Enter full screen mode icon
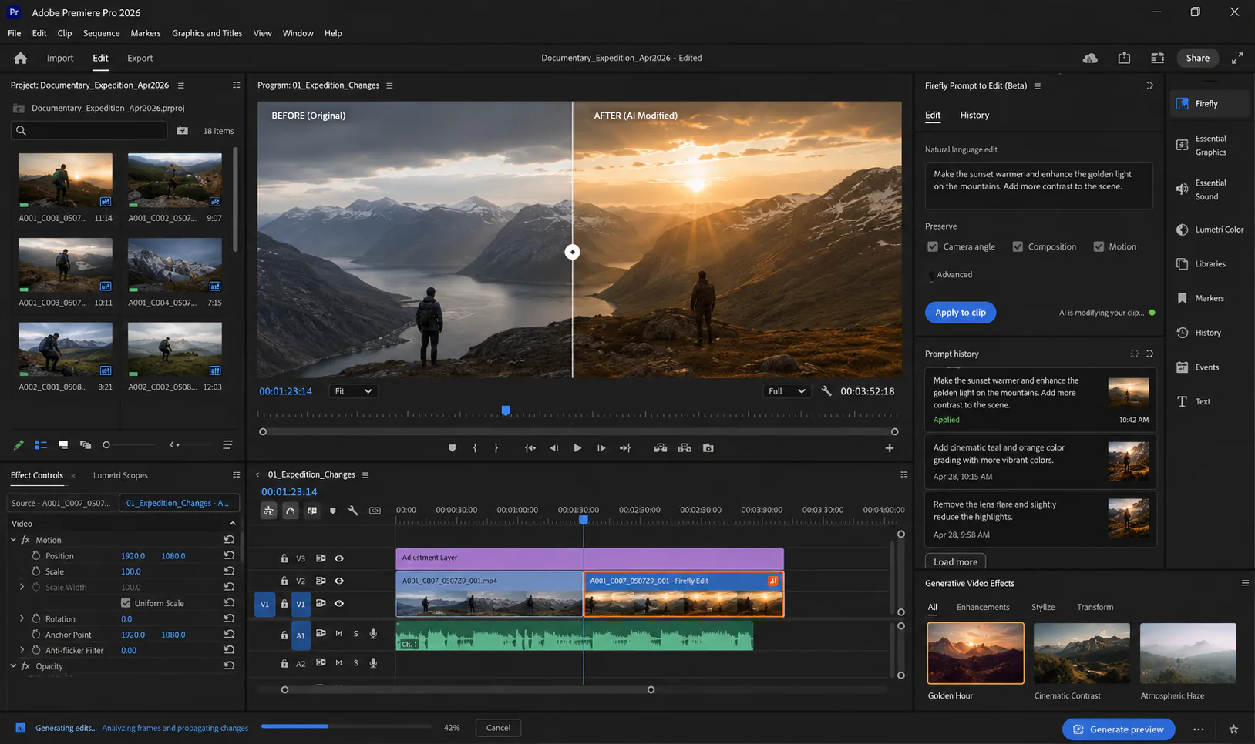The height and width of the screenshot is (744, 1255). [x=1237, y=58]
